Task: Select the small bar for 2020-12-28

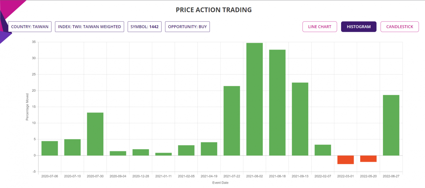Action: pyautogui.click(x=141, y=152)
